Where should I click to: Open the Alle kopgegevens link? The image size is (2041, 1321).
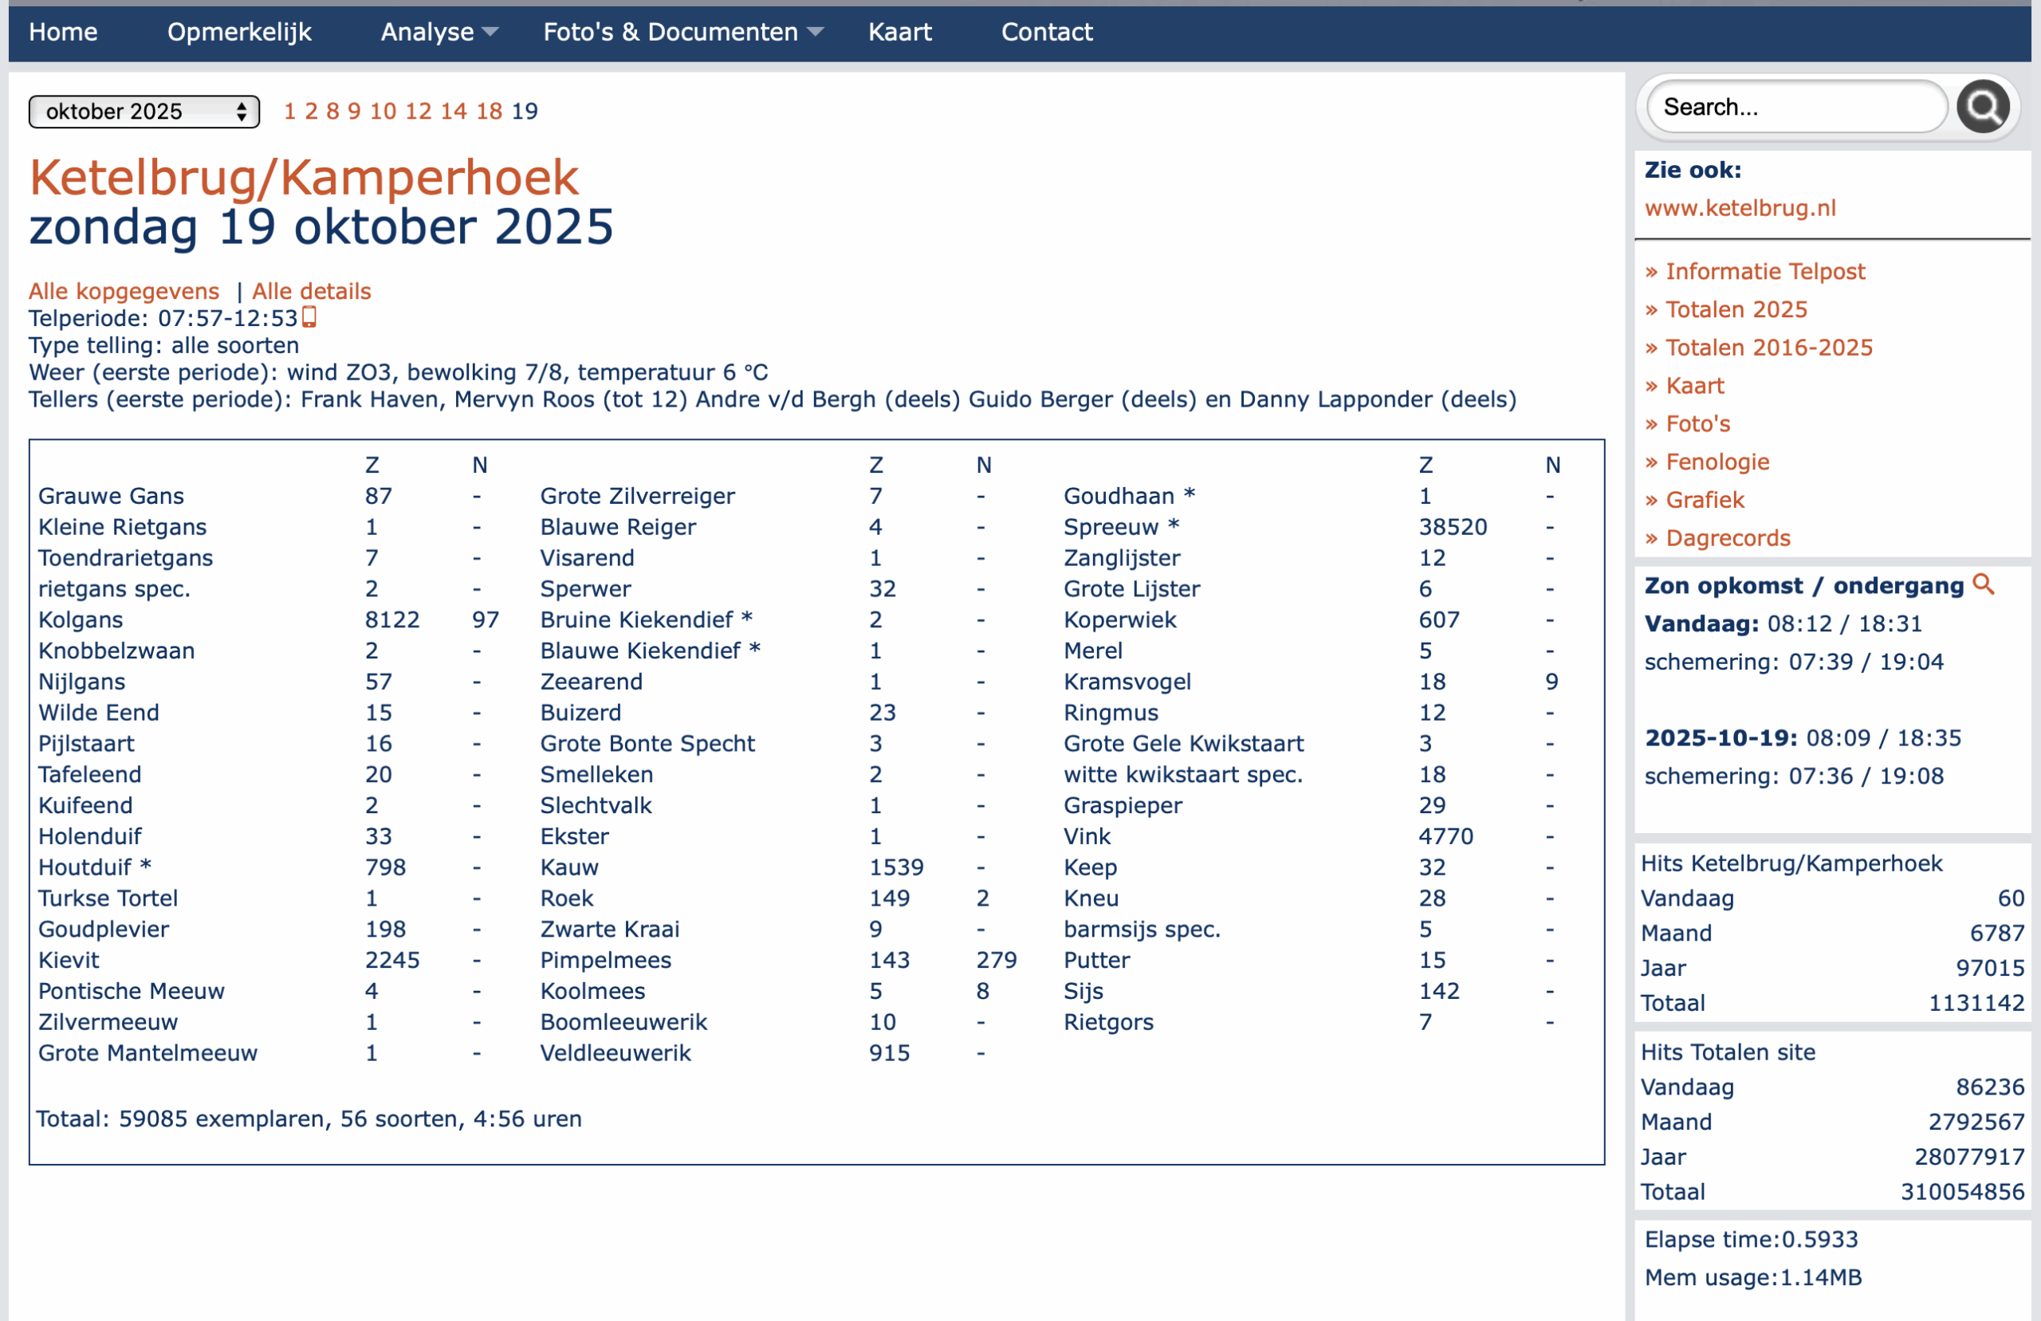pyautogui.click(x=124, y=291)
